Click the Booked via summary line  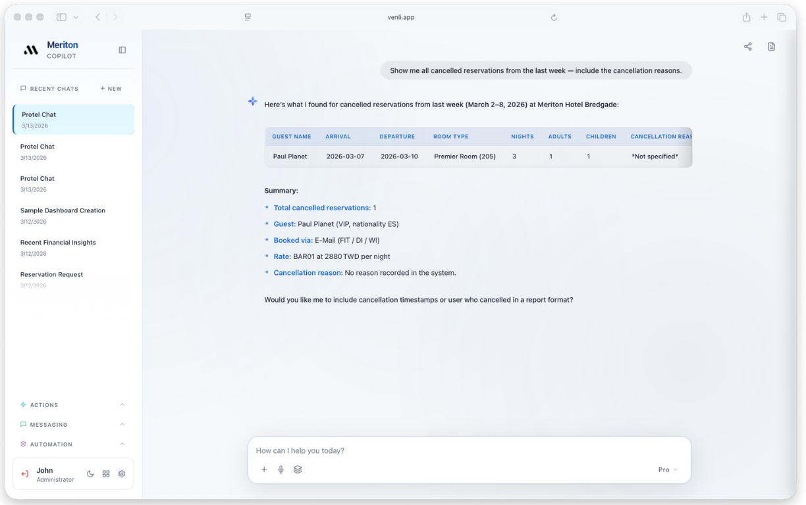point(327,241)
